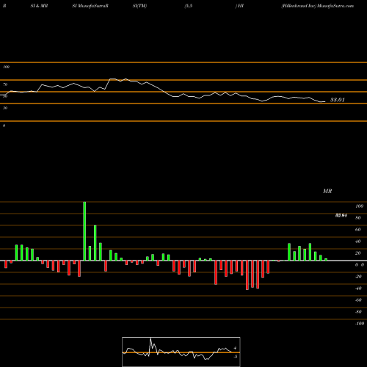
Task: Click the "(5,5" parameter text
Action: coord(189,6)
